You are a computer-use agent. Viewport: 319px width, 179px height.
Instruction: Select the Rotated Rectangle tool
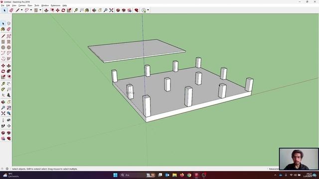click(9, 42)
